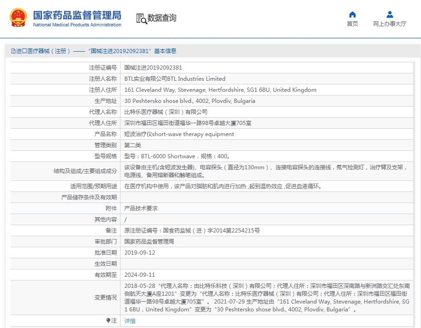Image resolution: width=421 pixels, height=328 pixels.
Task: Click the 产品名称 row label
Action: click(x=106, y=134)
